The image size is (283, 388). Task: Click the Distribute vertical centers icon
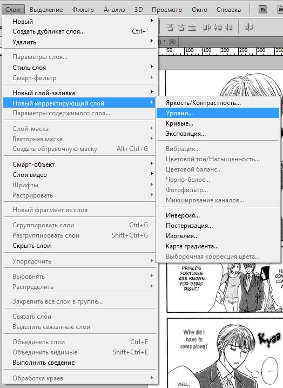tap(181, 27)
